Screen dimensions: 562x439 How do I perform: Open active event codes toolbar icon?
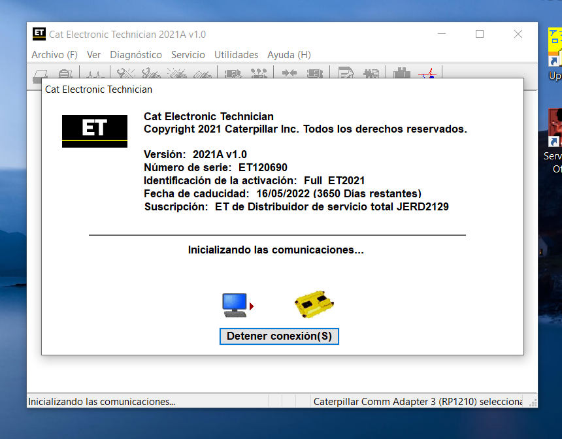tap(176, 73)
